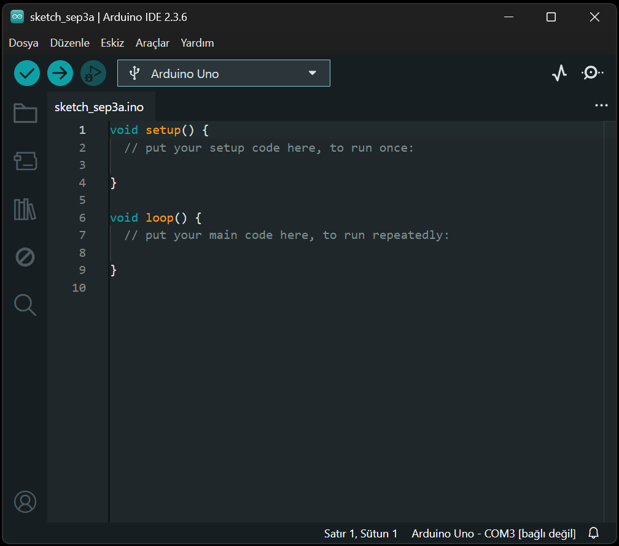
Task: Open the Serial Plotter icon
Action: [x=559, y=72]
